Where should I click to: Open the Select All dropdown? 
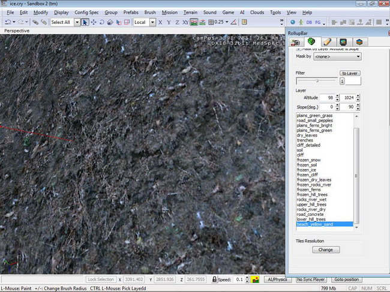[x=77, y=22]
